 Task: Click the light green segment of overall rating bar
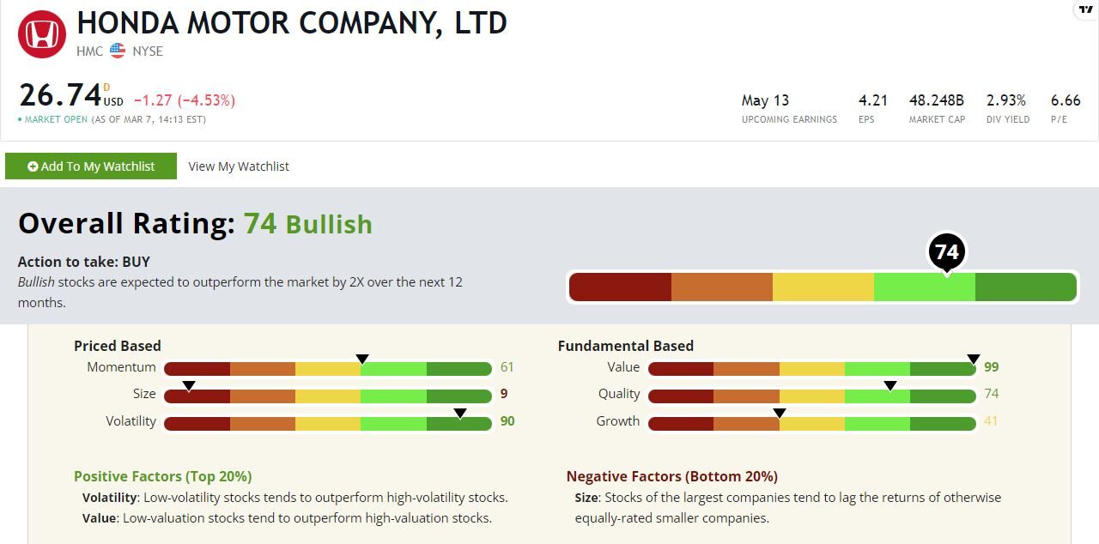point(925,287)
